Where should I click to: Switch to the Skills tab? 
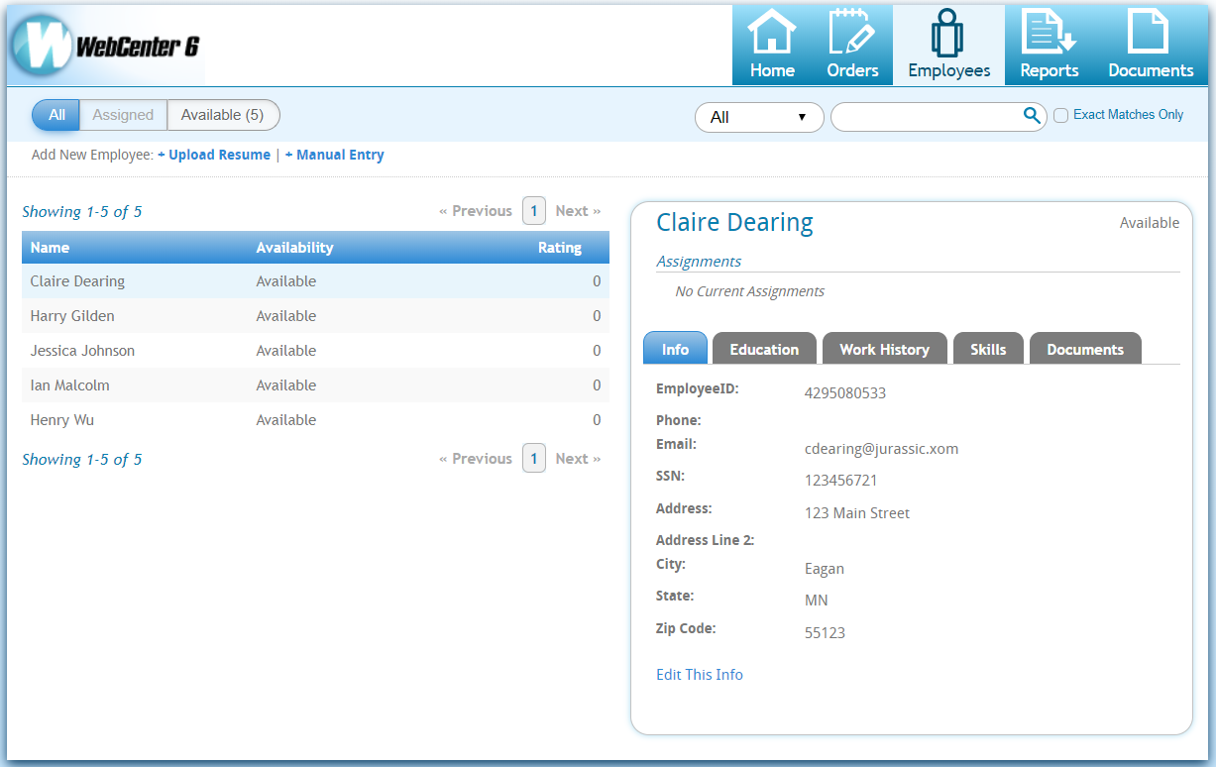pyautogui.click(x=988, y=349)
